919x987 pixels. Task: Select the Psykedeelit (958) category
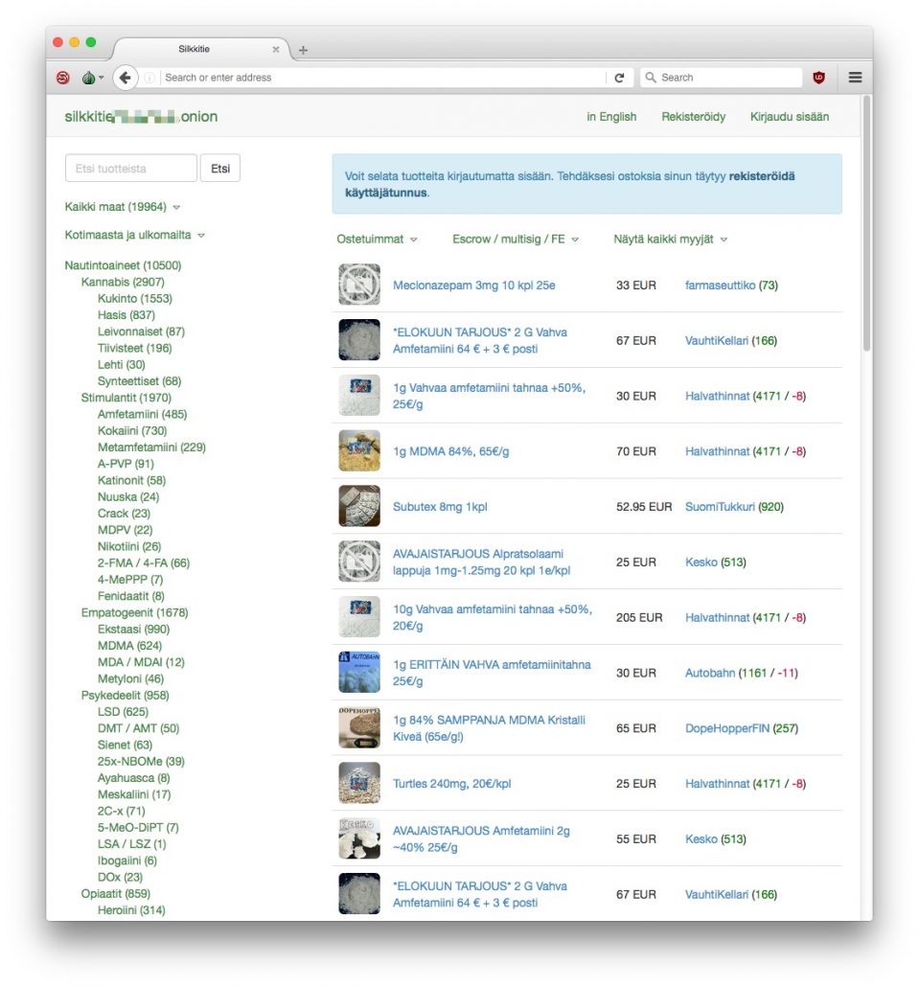(x=125, y=696)
